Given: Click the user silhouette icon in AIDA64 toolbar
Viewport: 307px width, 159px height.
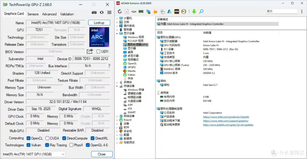Looking at the screenshot, I should [x=169, y=12].
